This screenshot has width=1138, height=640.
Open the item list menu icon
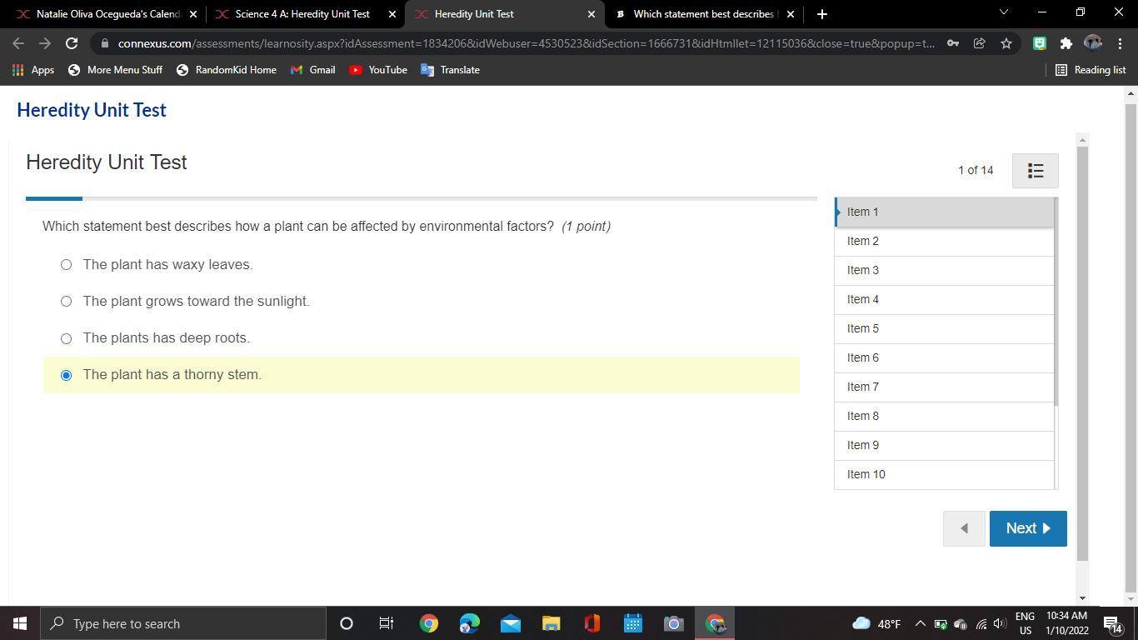[1036, 171]
